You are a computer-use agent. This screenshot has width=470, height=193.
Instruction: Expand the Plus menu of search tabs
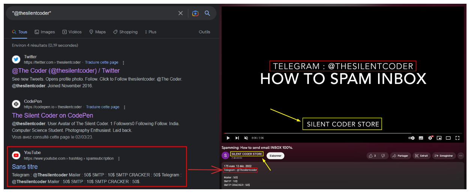pos(151,32)
